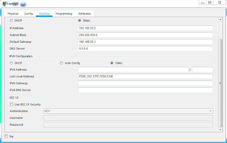227x143 pixels.
Task: Click the Default Gateway field
Action: pyautogui.click(x=145, y=42)
